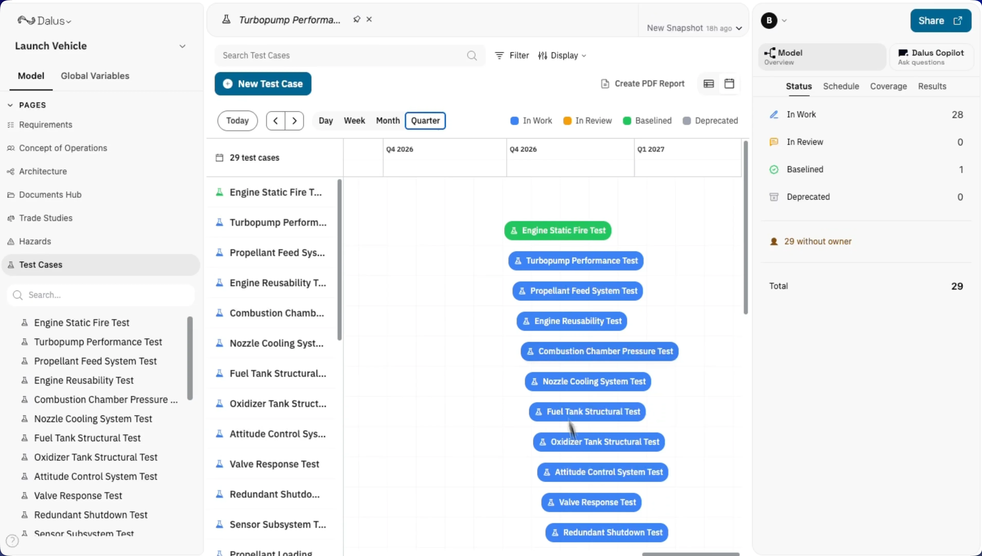Collapse the PAGES section
The height and width of the screenshot is (556, 982).
[10, 105]
